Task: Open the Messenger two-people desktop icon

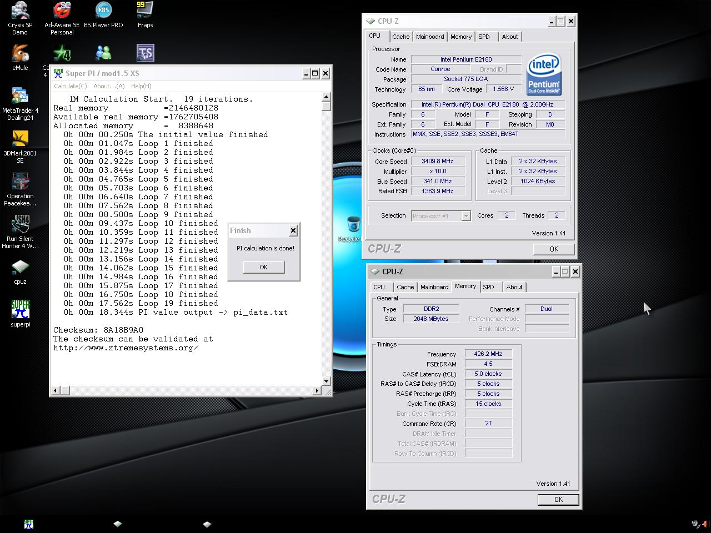Action: click(103, 53)
